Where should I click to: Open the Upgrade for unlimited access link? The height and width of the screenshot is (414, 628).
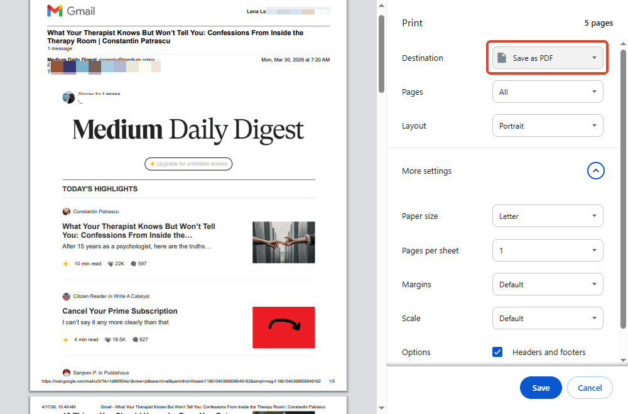188,164
